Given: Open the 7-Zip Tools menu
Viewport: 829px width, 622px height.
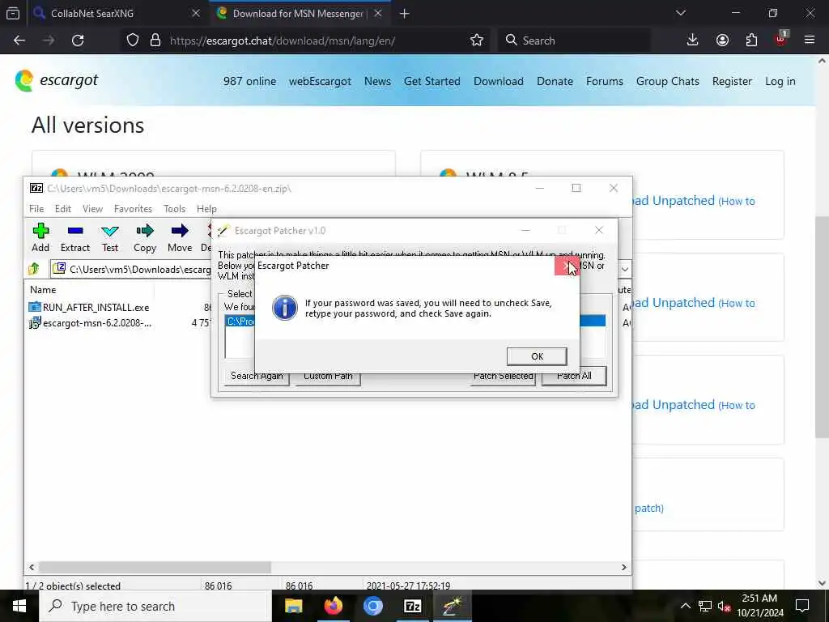Looking at the screenshot, I should [175, 209].
